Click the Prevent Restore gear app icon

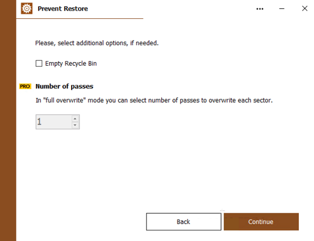click(27, 9)
